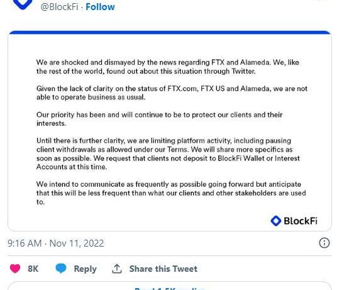Screen dimensions: 337x290
Task: Click the pink heart like icon
Action: pos(15,269)
